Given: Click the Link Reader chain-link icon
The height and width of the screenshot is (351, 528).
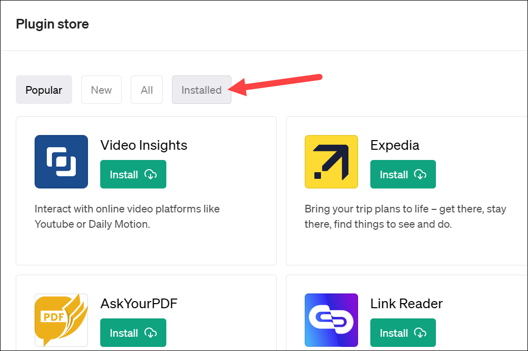Looking at the screenshot, I should tap(331, 320).
